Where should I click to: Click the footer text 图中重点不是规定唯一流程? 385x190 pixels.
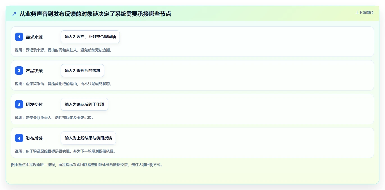87,165
